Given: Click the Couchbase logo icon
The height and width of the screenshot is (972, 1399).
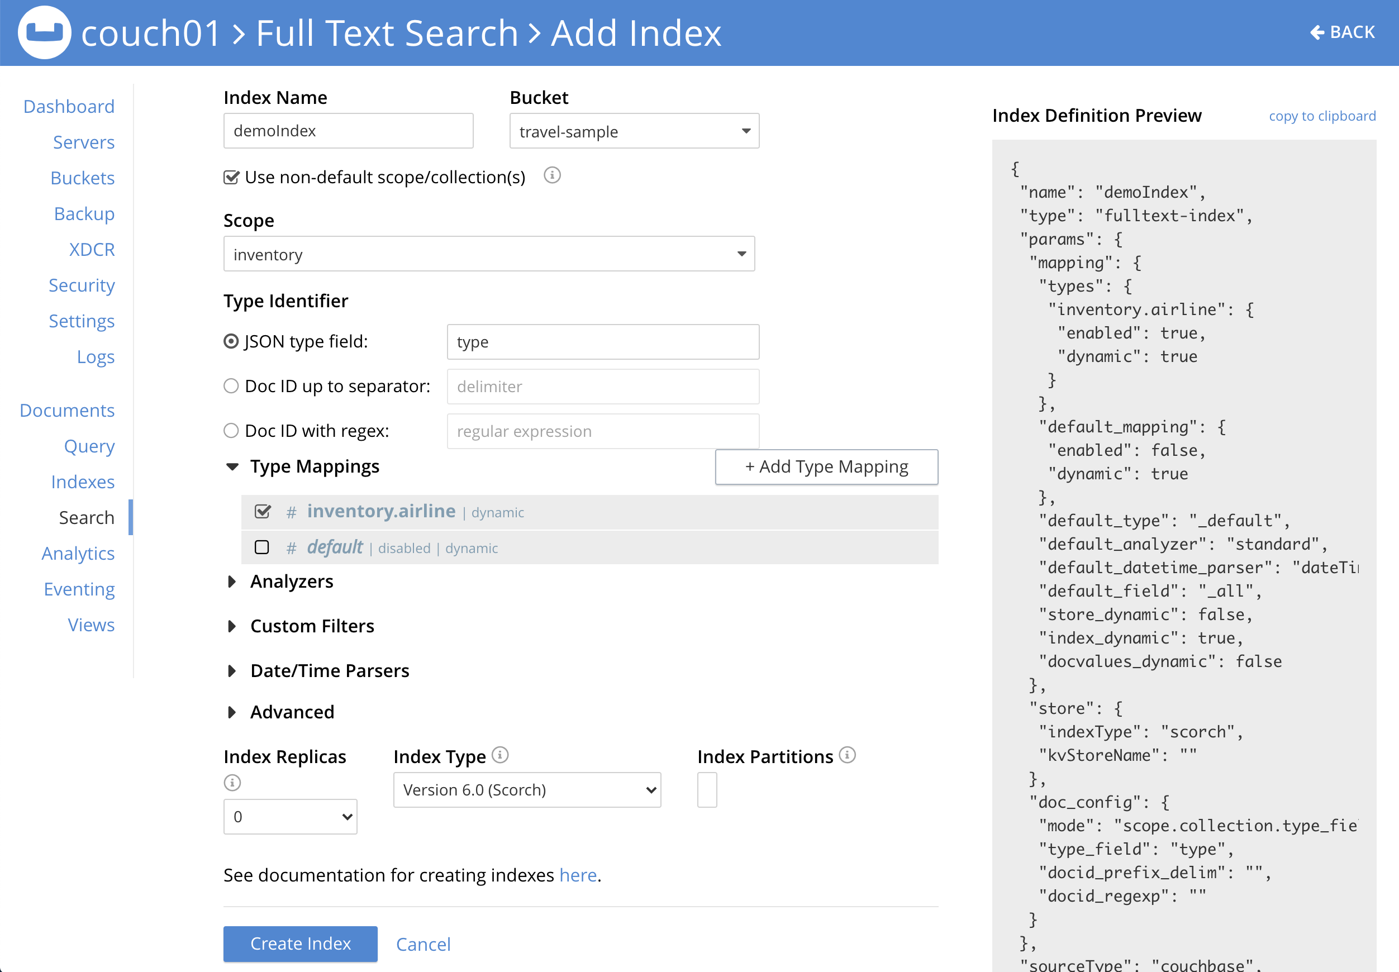Looking at the screenshot, I should point(45,32).
